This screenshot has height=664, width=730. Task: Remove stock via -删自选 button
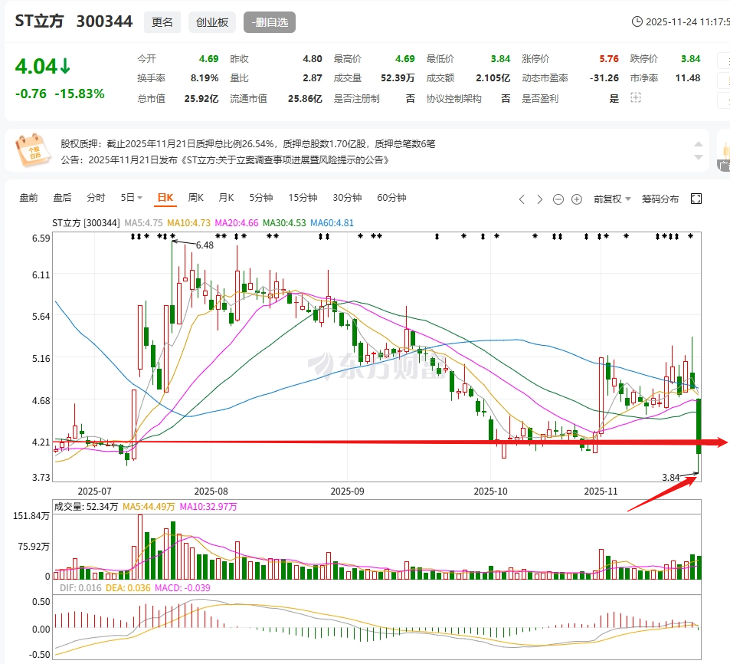(x=270, y=22)
